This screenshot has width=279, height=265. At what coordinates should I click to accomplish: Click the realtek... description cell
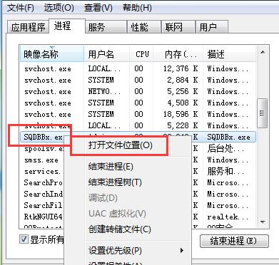click(x=228, y=217)
